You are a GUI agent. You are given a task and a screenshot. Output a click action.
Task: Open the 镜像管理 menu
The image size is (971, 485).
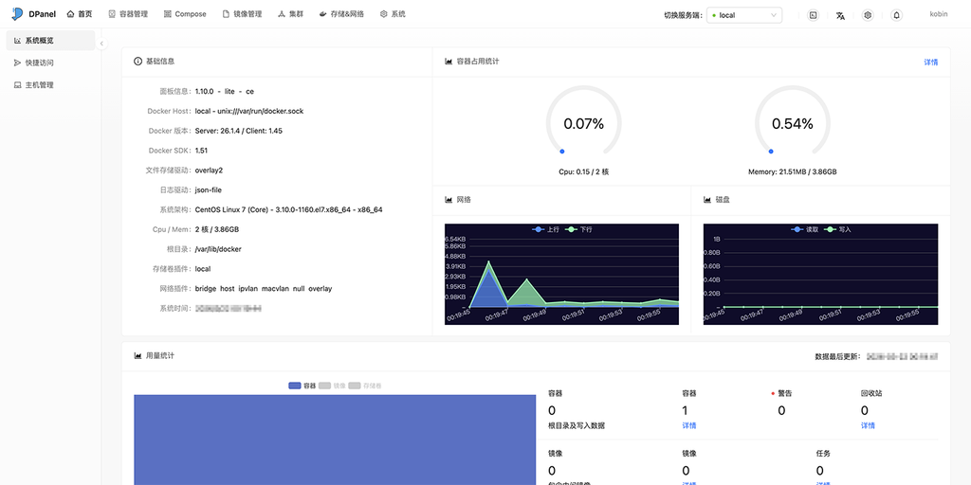pyautogui.click(x=242, y=13)
